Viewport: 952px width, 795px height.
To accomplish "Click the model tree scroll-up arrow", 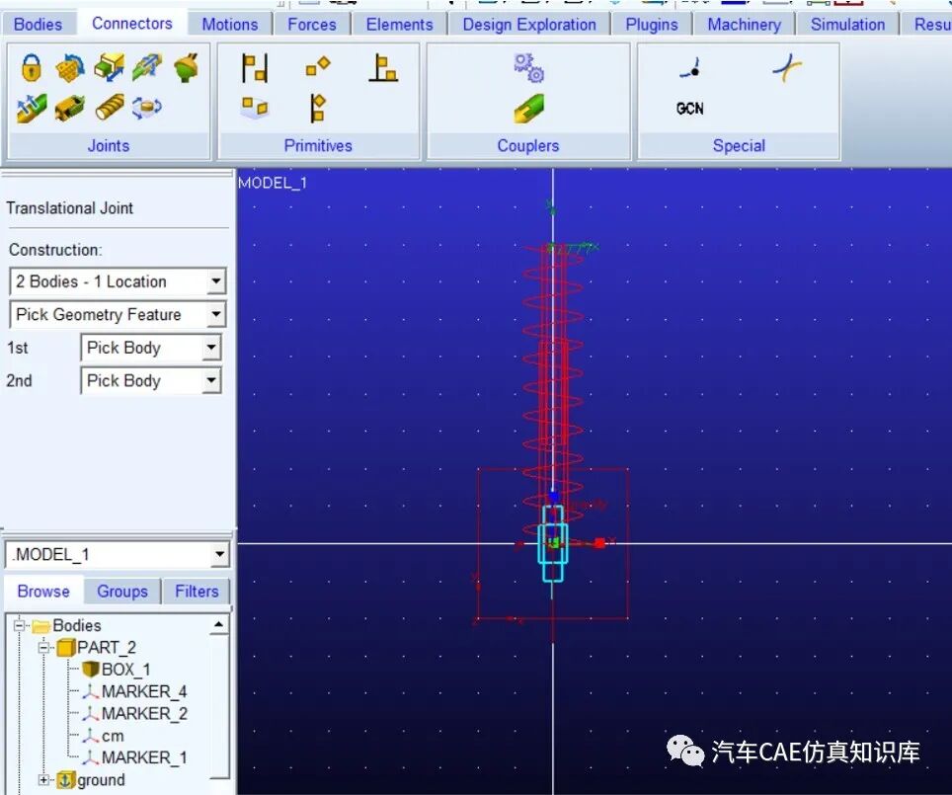I will 219,625.
